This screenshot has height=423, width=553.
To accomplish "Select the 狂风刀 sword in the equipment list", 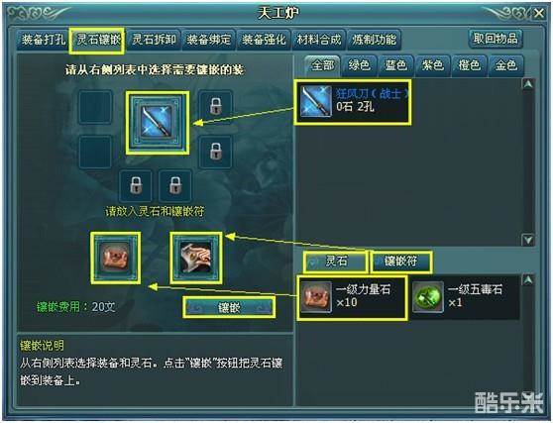I will point(353,102).
